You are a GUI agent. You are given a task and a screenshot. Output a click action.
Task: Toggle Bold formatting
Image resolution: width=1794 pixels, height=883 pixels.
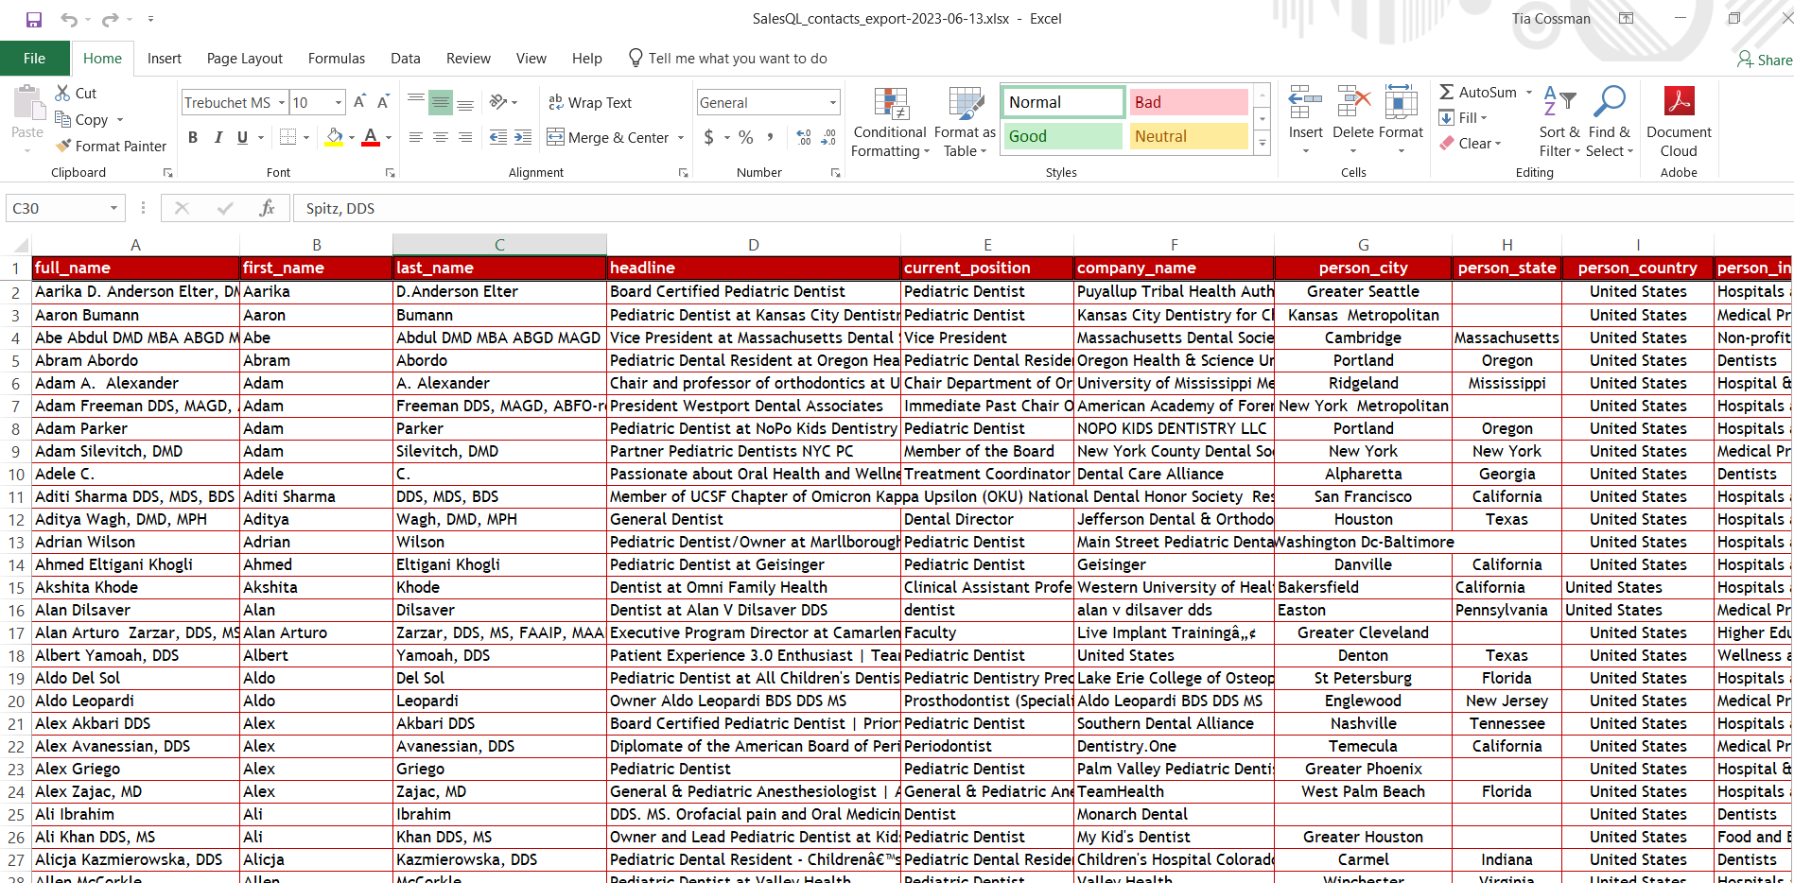click(x=193, y=137)
